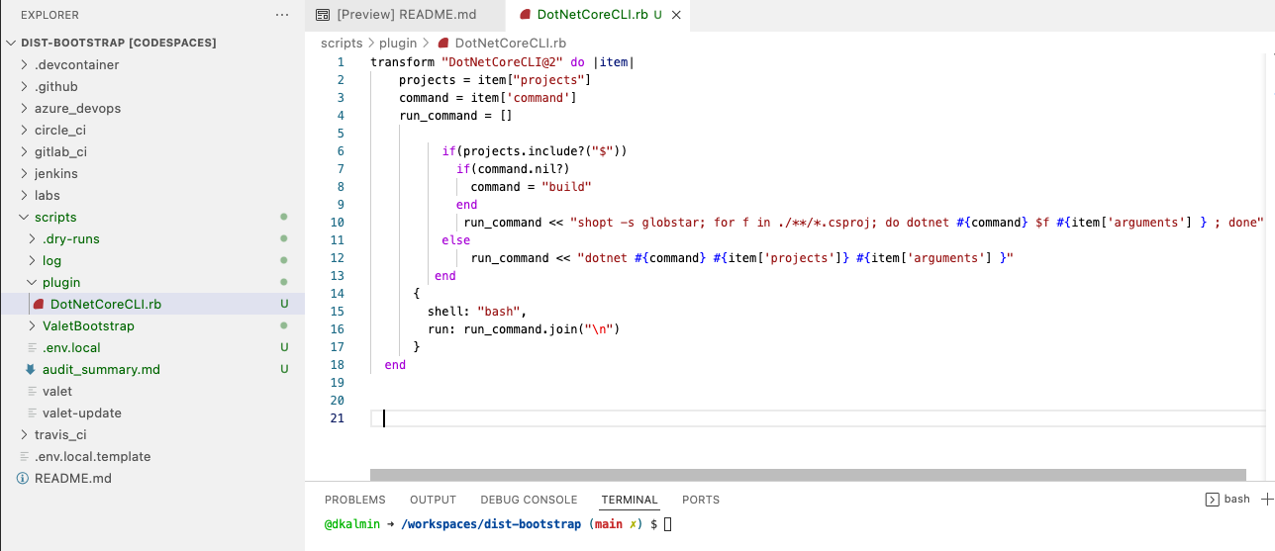Open the DEBUG CONSOLE panel tab
The width and height of the screenshot is (1275, 551).
(529, 500)
